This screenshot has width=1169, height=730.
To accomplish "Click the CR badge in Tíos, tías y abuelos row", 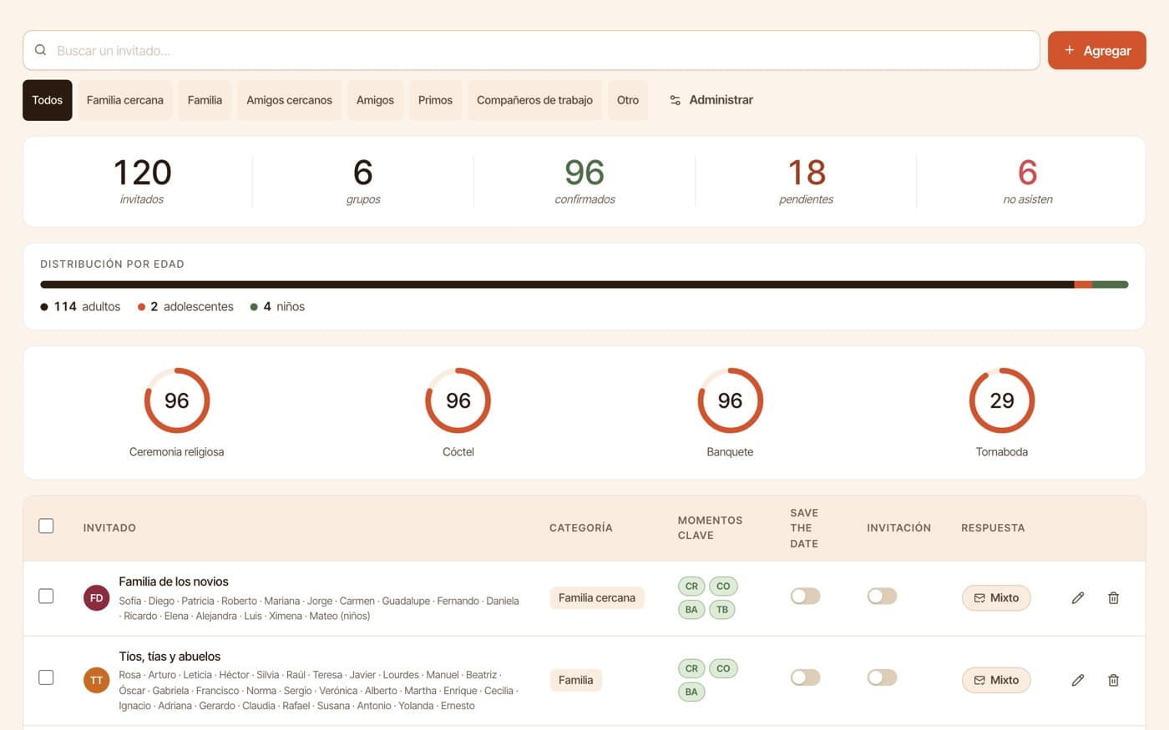I will pos(691,668).
